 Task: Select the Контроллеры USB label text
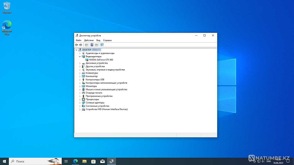[x=95, y=80]
